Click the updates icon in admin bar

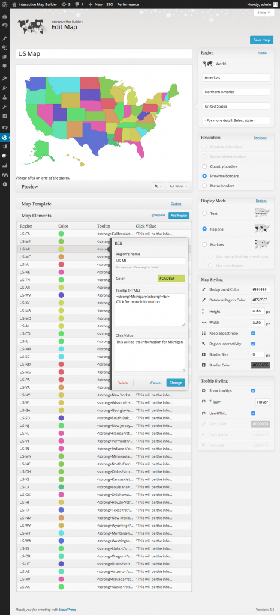click(x=64, y=4)
